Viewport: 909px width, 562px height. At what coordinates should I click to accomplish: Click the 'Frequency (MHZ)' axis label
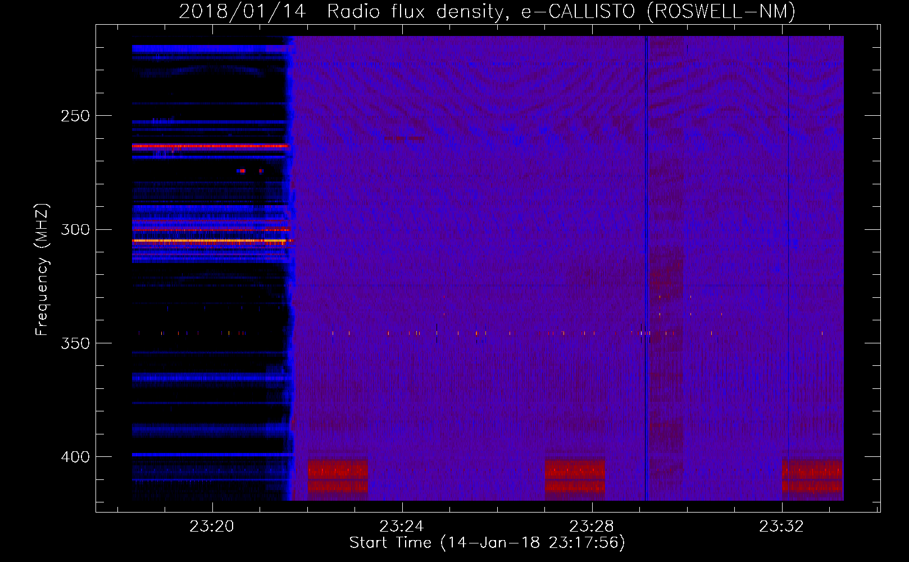(42, 270)
